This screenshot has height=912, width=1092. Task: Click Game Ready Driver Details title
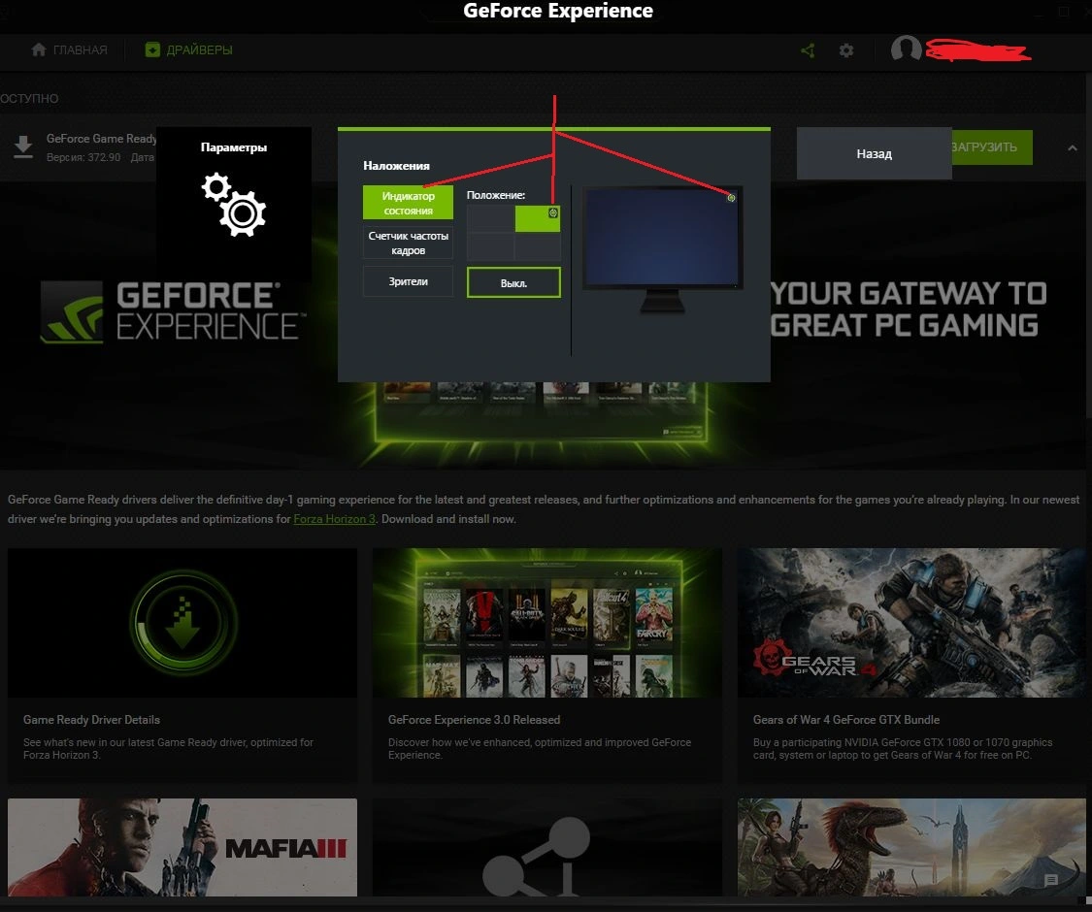tap(91, 720)
